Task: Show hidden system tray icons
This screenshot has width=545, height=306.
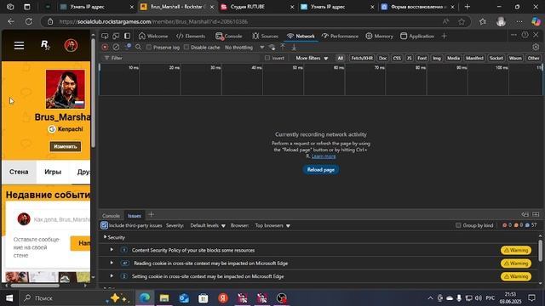Action: pos(430,298)
